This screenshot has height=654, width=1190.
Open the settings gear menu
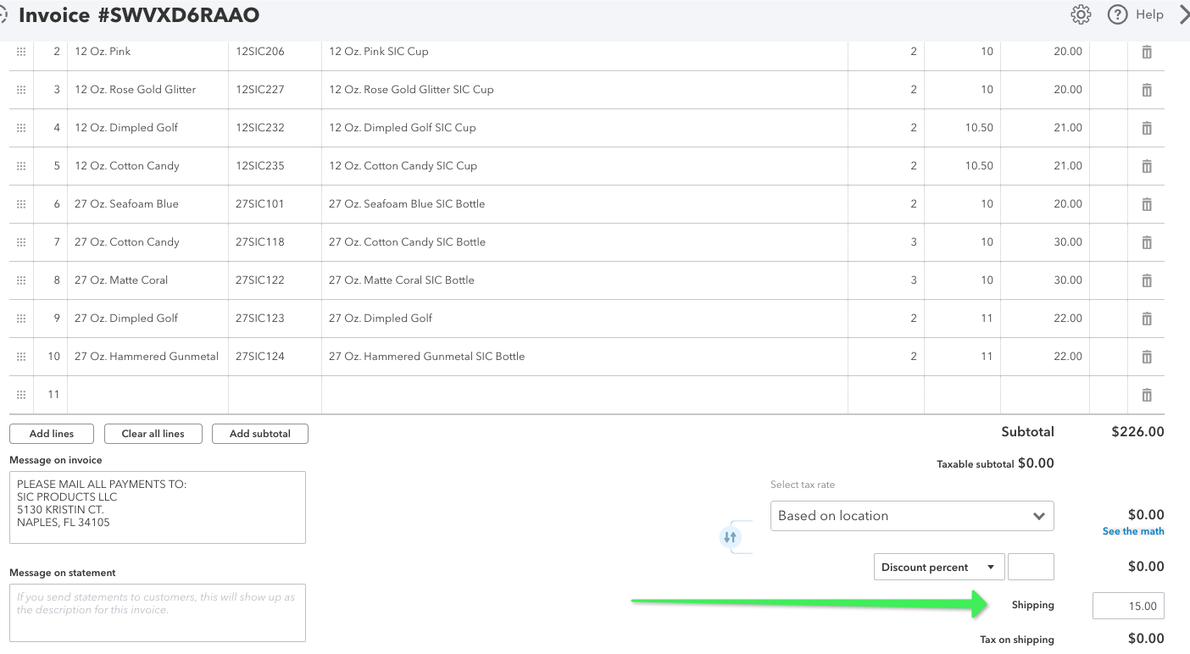tap(1079, 14)
